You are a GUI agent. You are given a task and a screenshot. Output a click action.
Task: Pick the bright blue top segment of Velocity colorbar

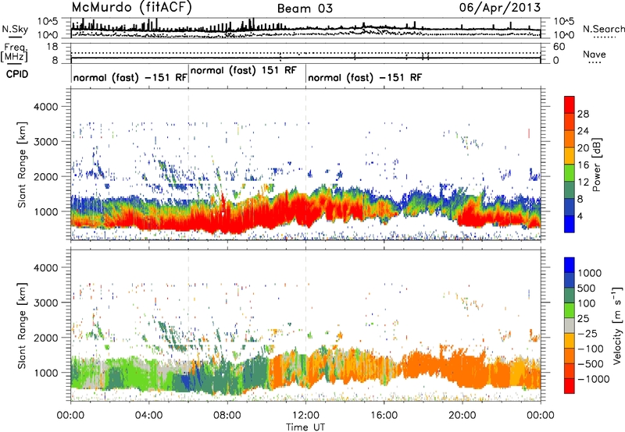(x=570, y=265)
